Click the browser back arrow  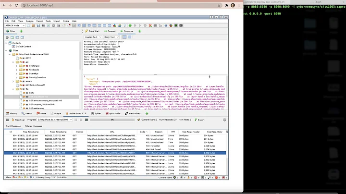click(4, 5)
